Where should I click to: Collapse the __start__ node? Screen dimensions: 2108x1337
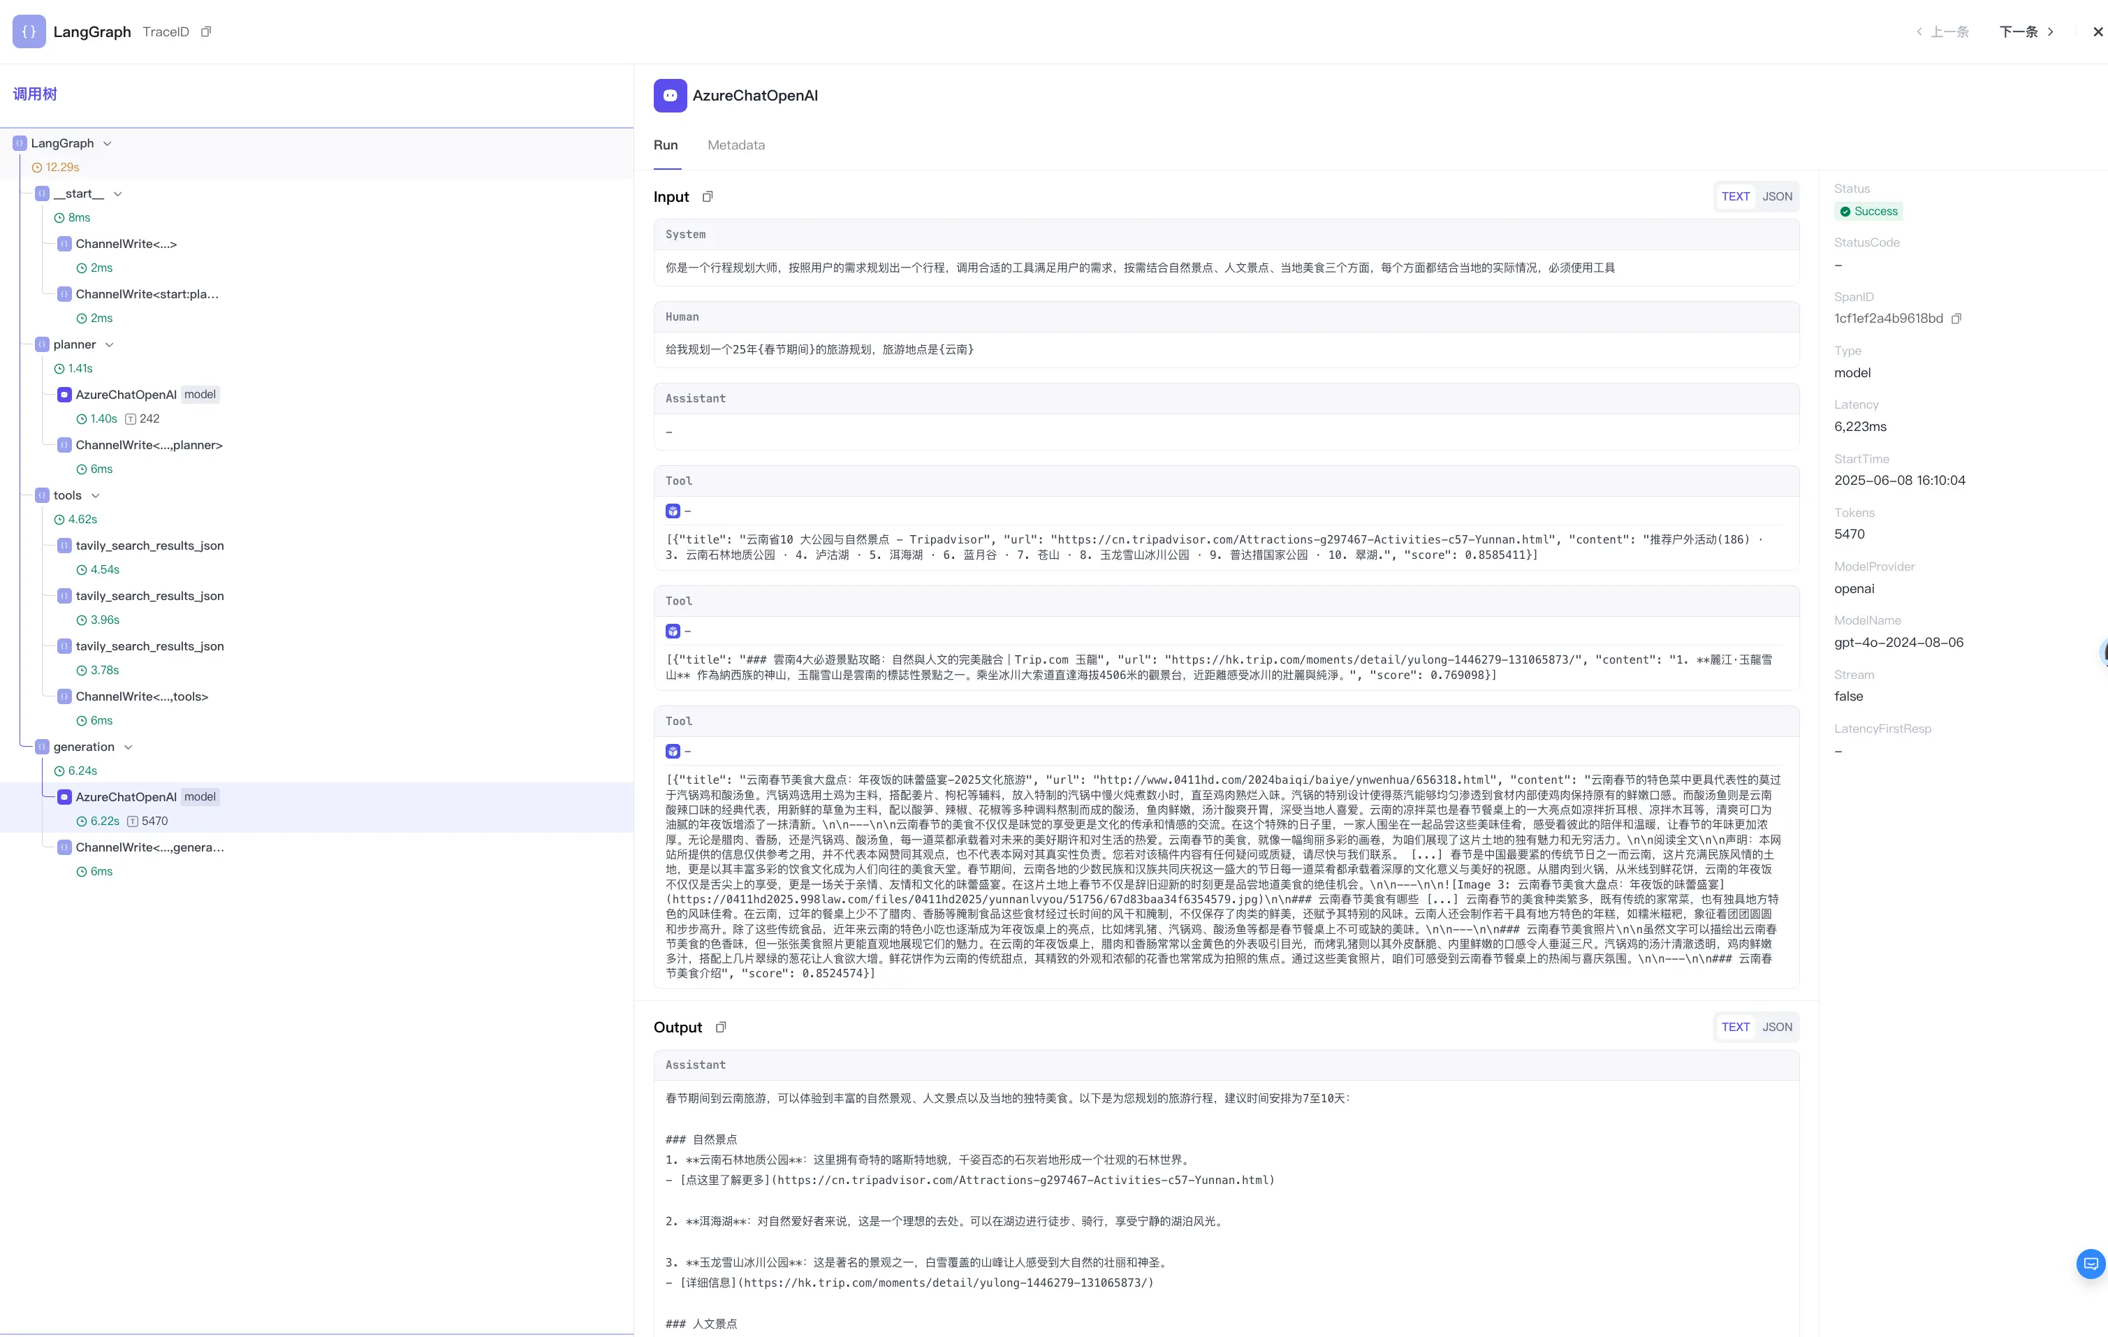118,193
